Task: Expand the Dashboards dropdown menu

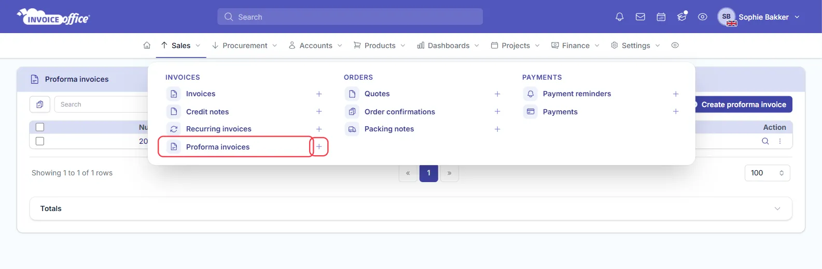Action: coord(448,46)
